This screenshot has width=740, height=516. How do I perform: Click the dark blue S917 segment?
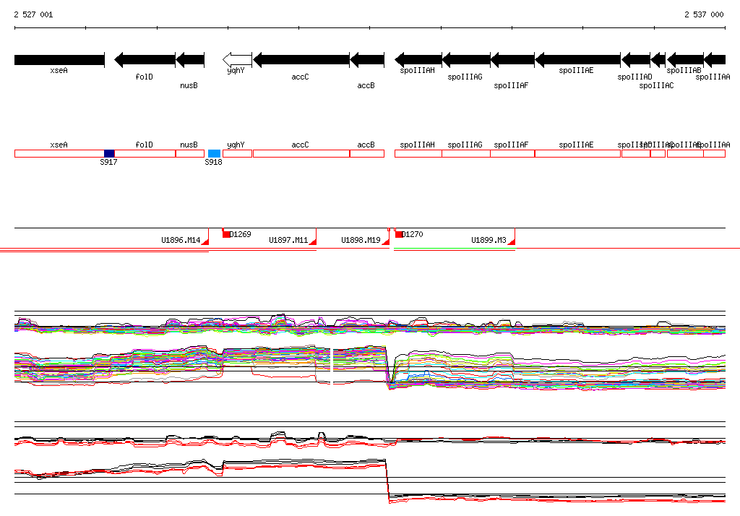[109, 153]
